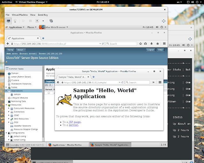Expand JNDI tree node
The width and height of the screenshot is (204, 163).
(9, 122)
